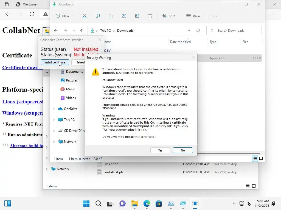Click the Search Downloads field
This screenshot has height=210, width=281.
tap(234, 31)
